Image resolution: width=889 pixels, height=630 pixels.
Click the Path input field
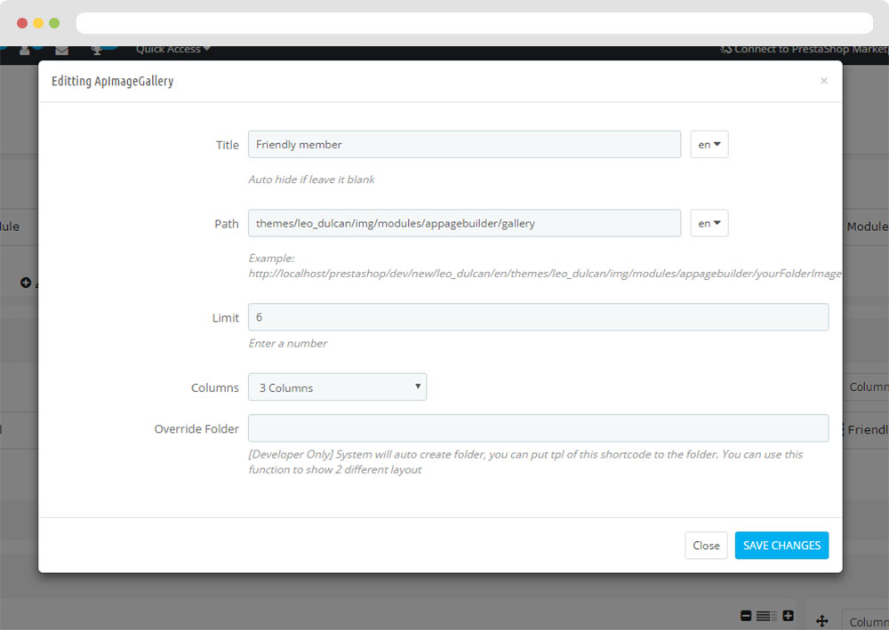pyautogui.click(x=464, y=223)
